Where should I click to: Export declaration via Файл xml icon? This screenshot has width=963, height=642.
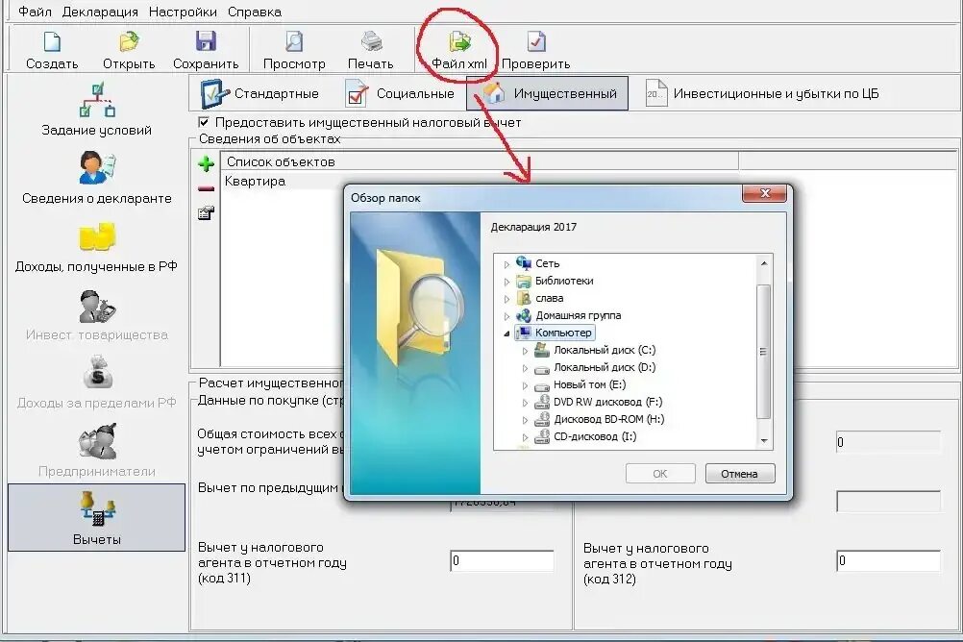[x=458, y=49]
